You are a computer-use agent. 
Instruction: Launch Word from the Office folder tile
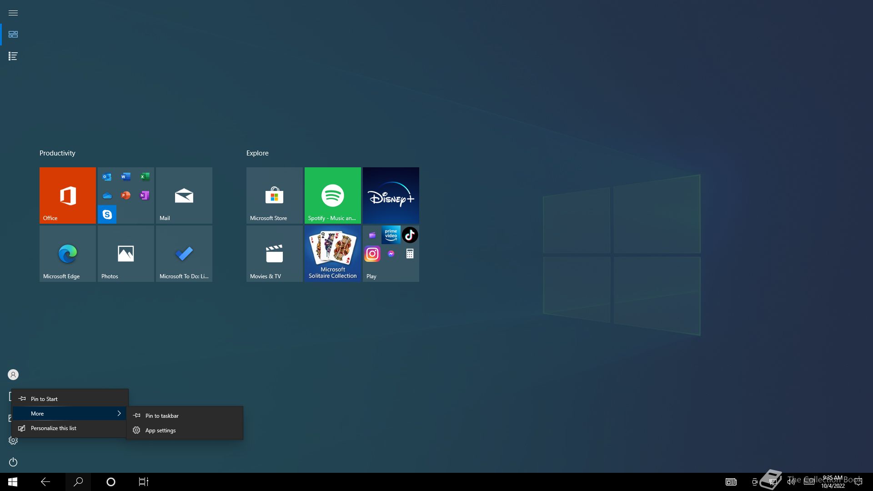(126, 177)
